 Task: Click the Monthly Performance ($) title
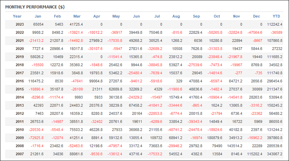[x=35, y=7]
